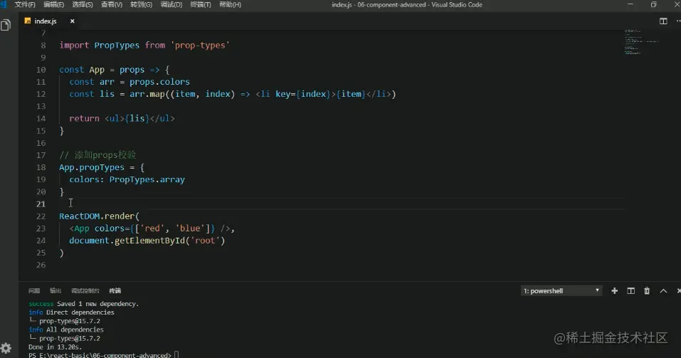
Task: Open the 帮助(H) menu
Action: tap(230, 4)
